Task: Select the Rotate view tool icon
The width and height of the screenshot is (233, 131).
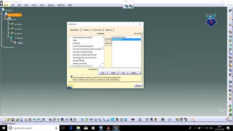Action: (x=95, y=120)
